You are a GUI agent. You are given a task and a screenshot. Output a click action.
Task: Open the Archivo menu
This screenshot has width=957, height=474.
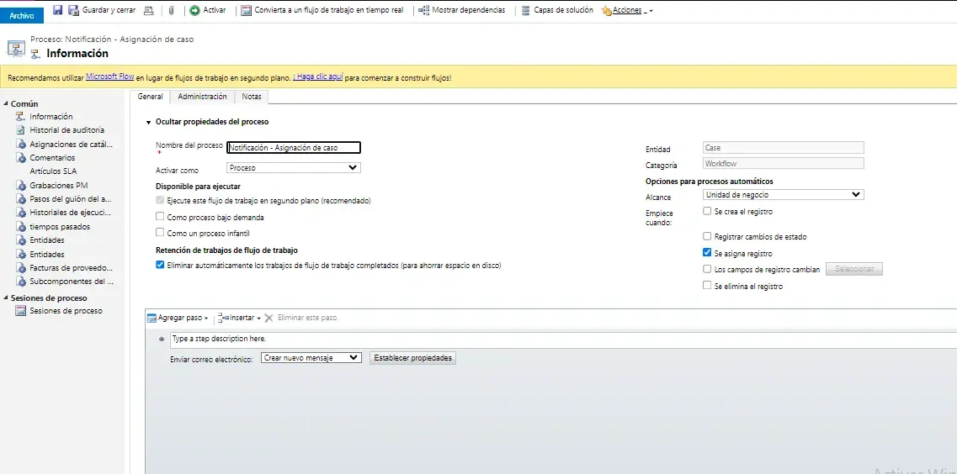[x=22, y=15]
